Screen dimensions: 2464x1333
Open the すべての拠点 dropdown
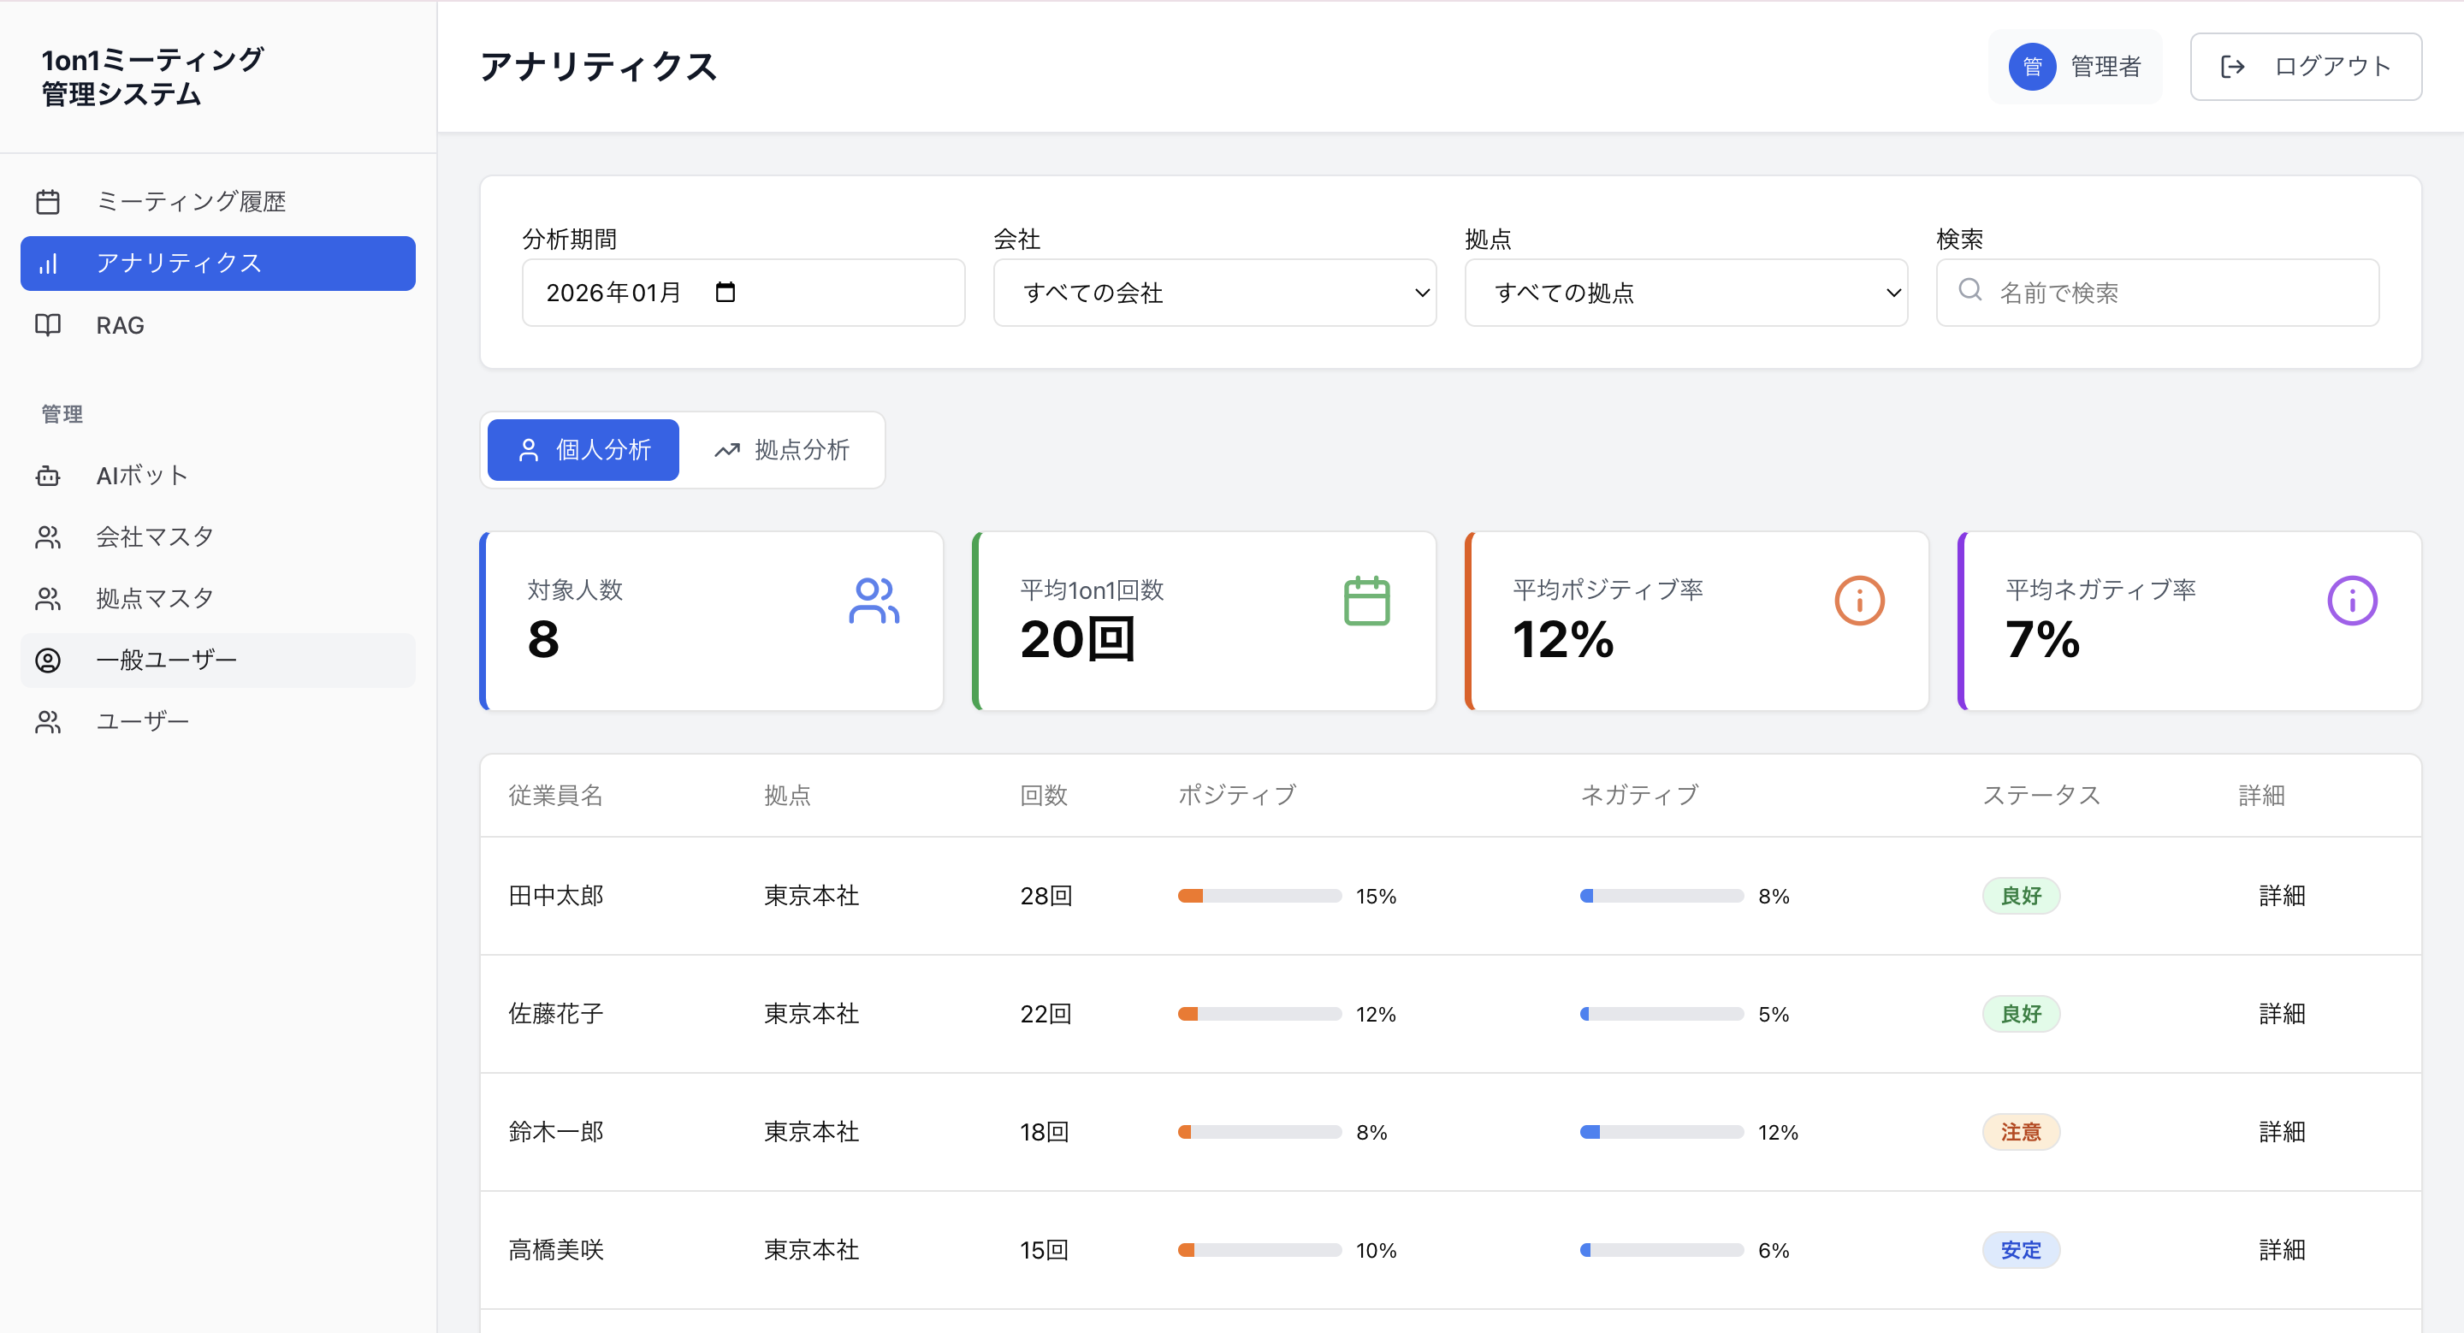coord(1685,293)
